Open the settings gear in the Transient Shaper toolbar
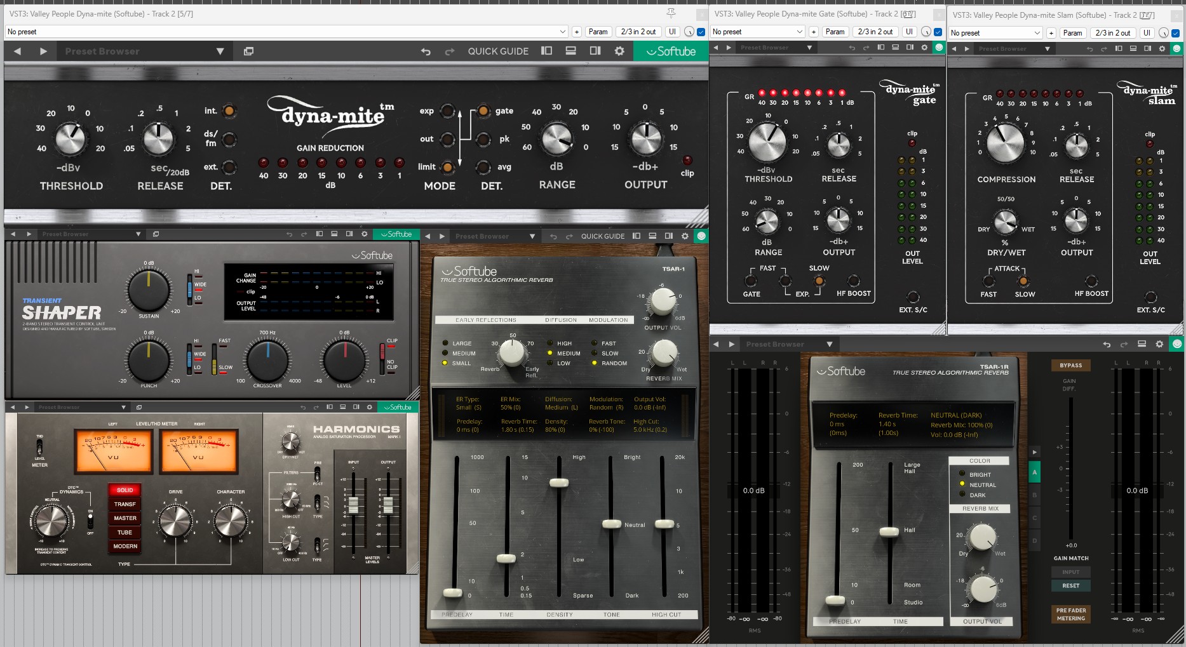This screenshot has width=1186, height=647. tap(363, 234)
